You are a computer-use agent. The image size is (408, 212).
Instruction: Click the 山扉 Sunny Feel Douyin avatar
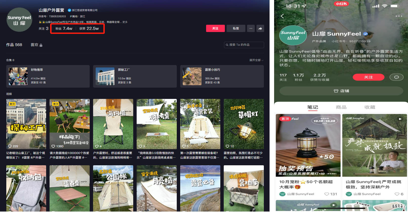tap(19, 20)
